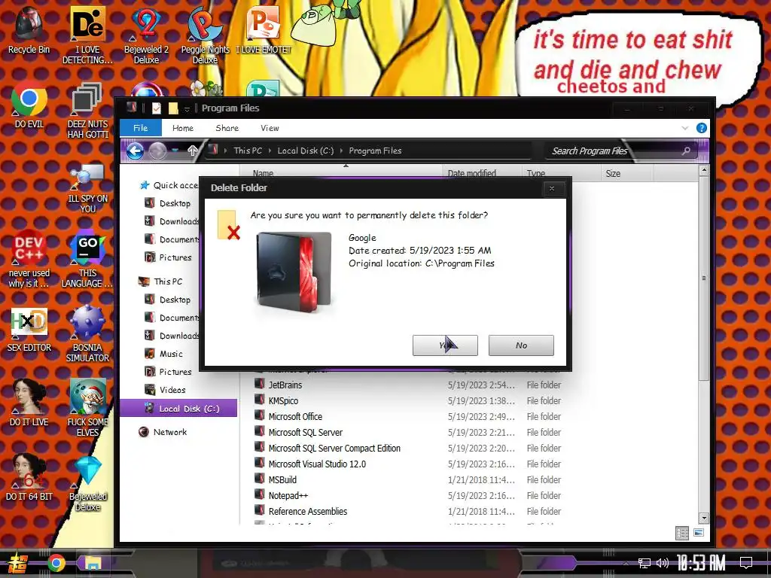771x578 pixels.
Task: Go back with the blue arrow button
Action: tap(136, 151)
